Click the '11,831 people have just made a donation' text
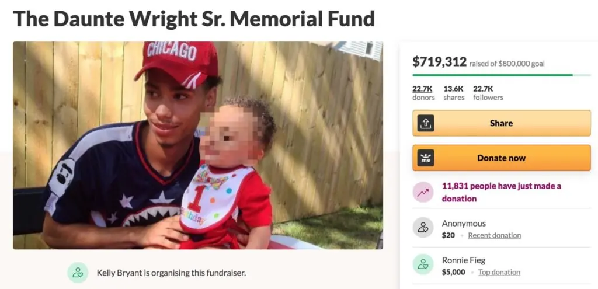Viewport: 598px width, 289px height. [501, 192]
